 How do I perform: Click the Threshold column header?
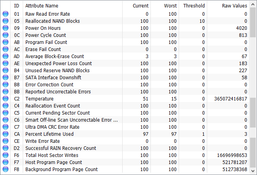193,6
